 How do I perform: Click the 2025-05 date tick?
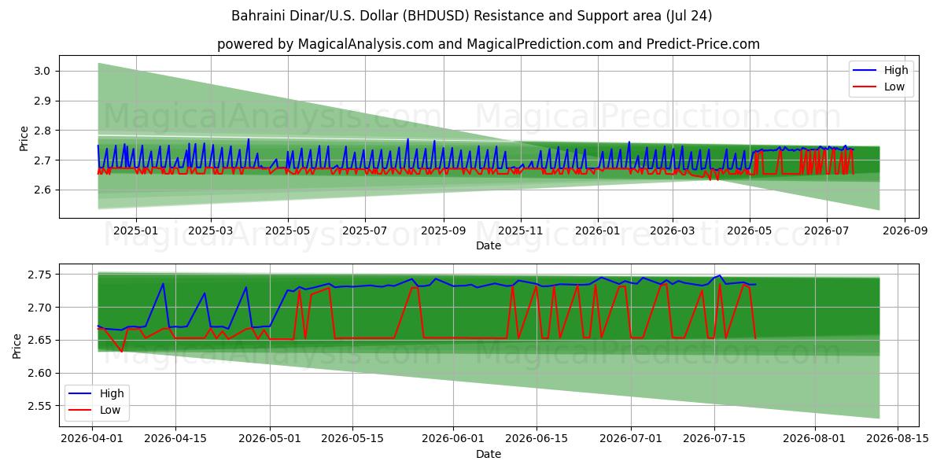(287, 230)
